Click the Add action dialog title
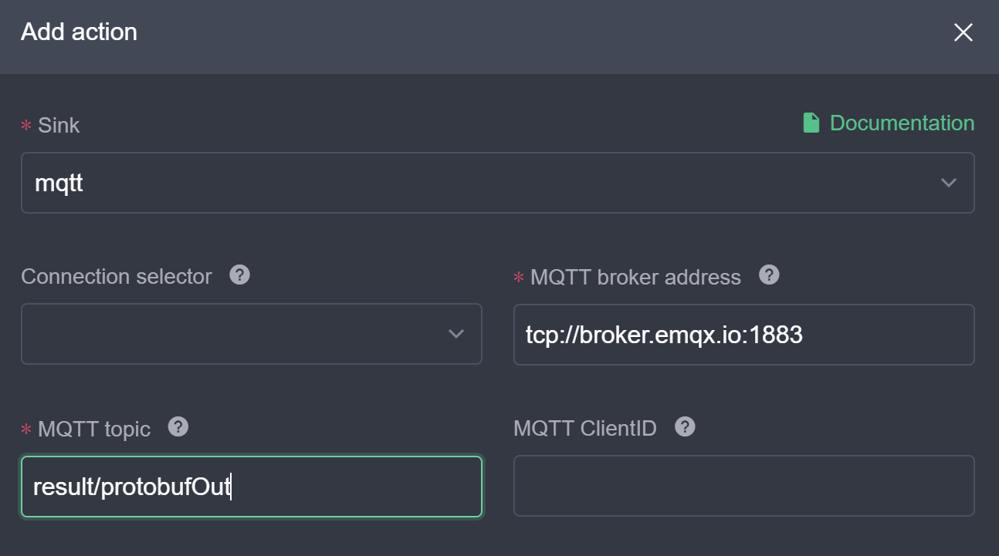 tap(79, 32)
